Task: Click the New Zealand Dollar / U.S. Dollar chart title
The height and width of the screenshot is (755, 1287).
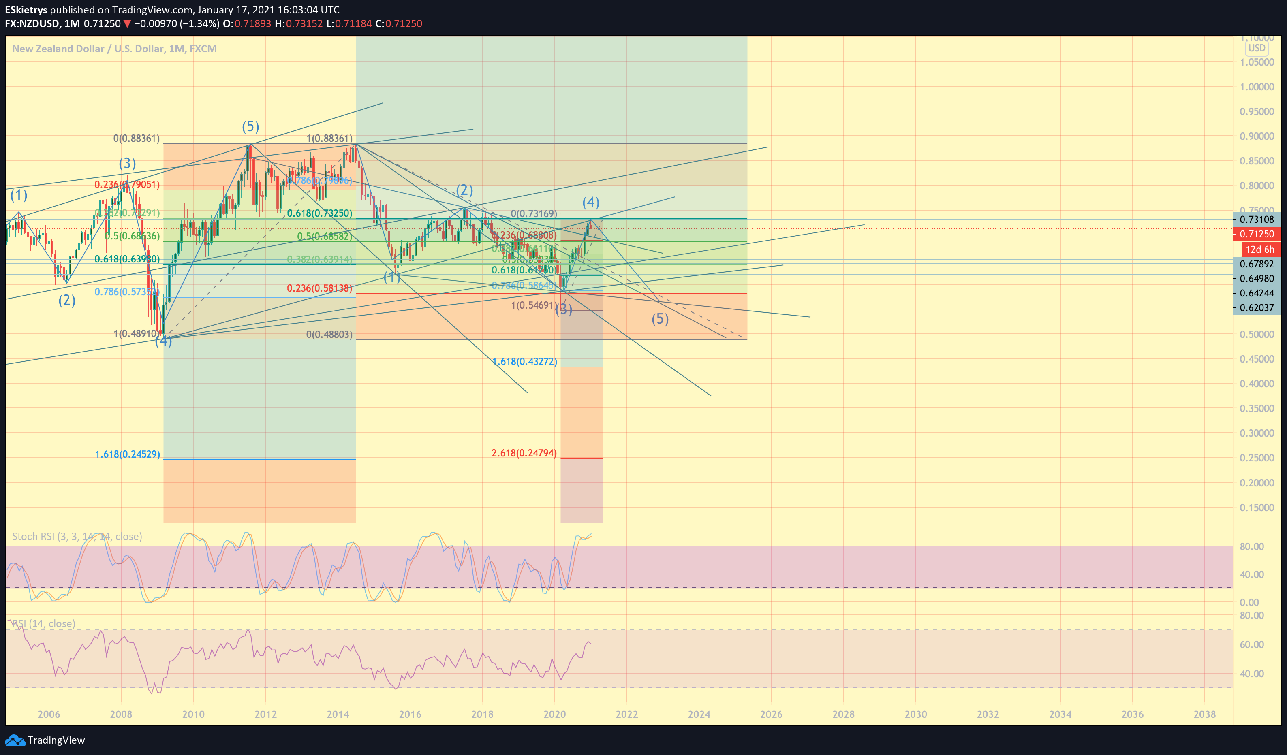Action: (x=114, y=49)
